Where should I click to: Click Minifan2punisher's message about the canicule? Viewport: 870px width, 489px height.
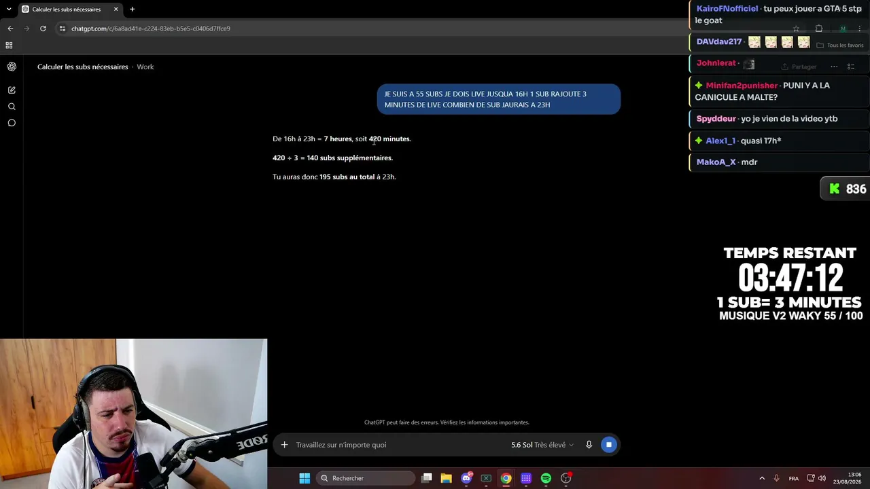click(x=780, y=91)
